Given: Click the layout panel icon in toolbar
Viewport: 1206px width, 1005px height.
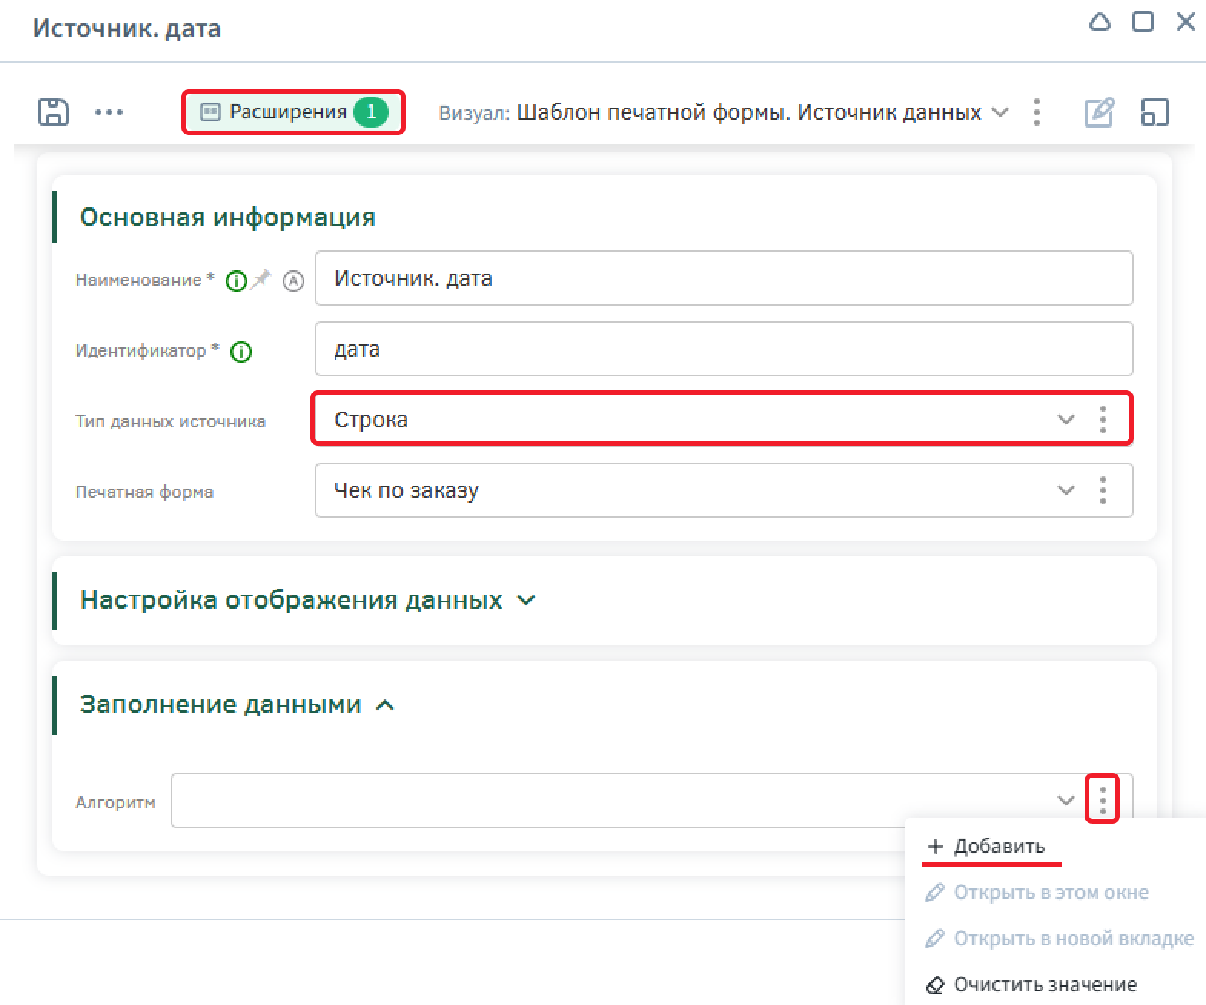Looking at the screenshot, I should pyautogui.click(x=1155, y=112).
